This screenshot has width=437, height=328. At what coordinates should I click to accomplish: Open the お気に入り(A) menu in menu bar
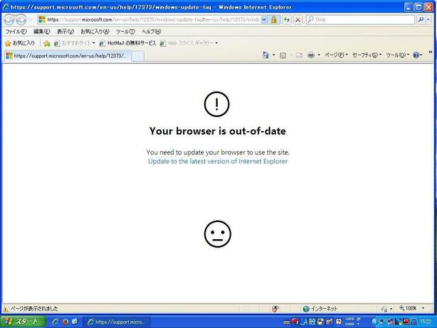pyautogui.click(x=95, y=31)
